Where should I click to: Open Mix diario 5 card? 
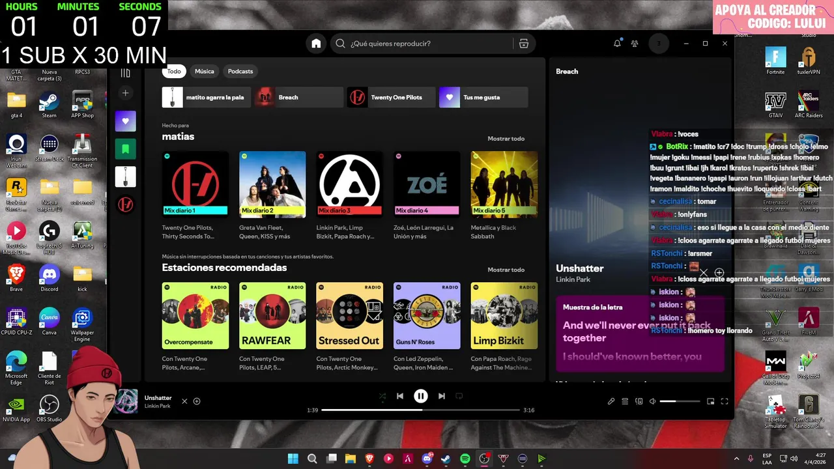click(504, 195)
